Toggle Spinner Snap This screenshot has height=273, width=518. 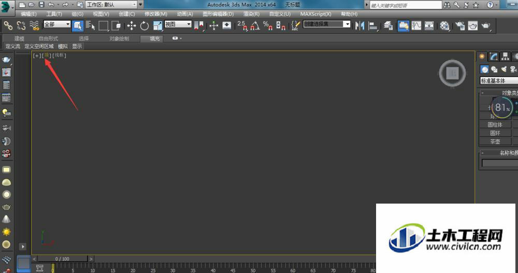(x=280, y=25)
